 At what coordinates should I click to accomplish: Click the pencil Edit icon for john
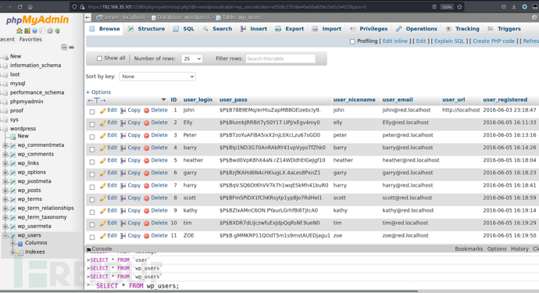click(103, 110)
